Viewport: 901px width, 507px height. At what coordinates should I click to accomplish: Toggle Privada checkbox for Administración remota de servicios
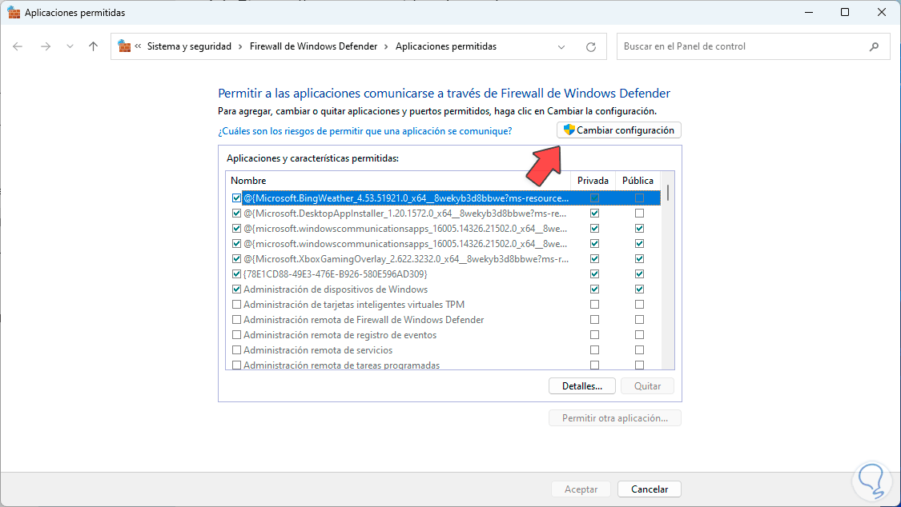pyautogui.click(x=595, y=349)
